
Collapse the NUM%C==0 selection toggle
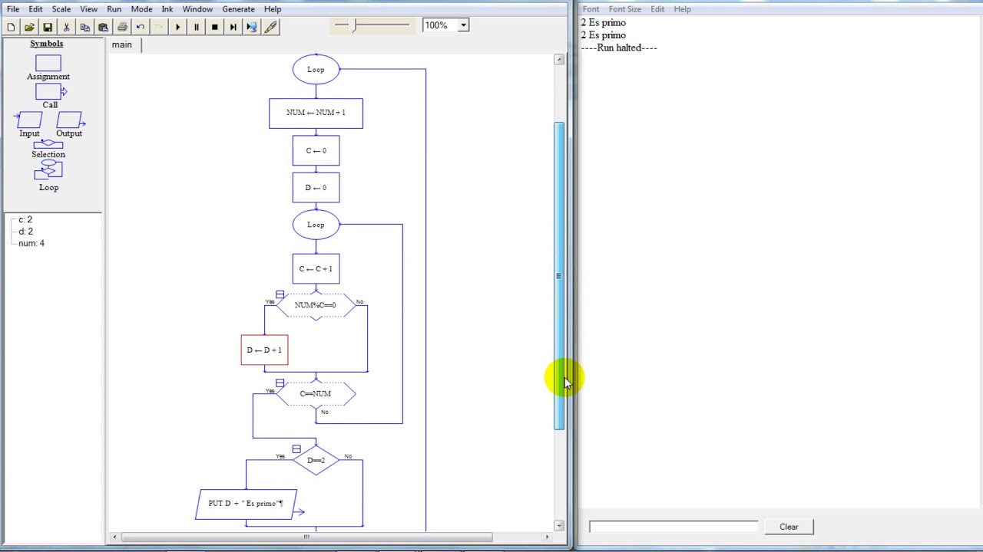pyautogui.click(x=280, y=294)
